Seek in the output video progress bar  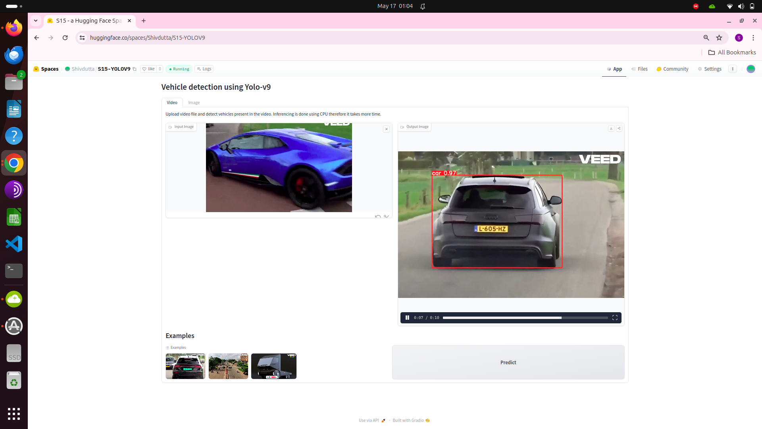(525, 318)
